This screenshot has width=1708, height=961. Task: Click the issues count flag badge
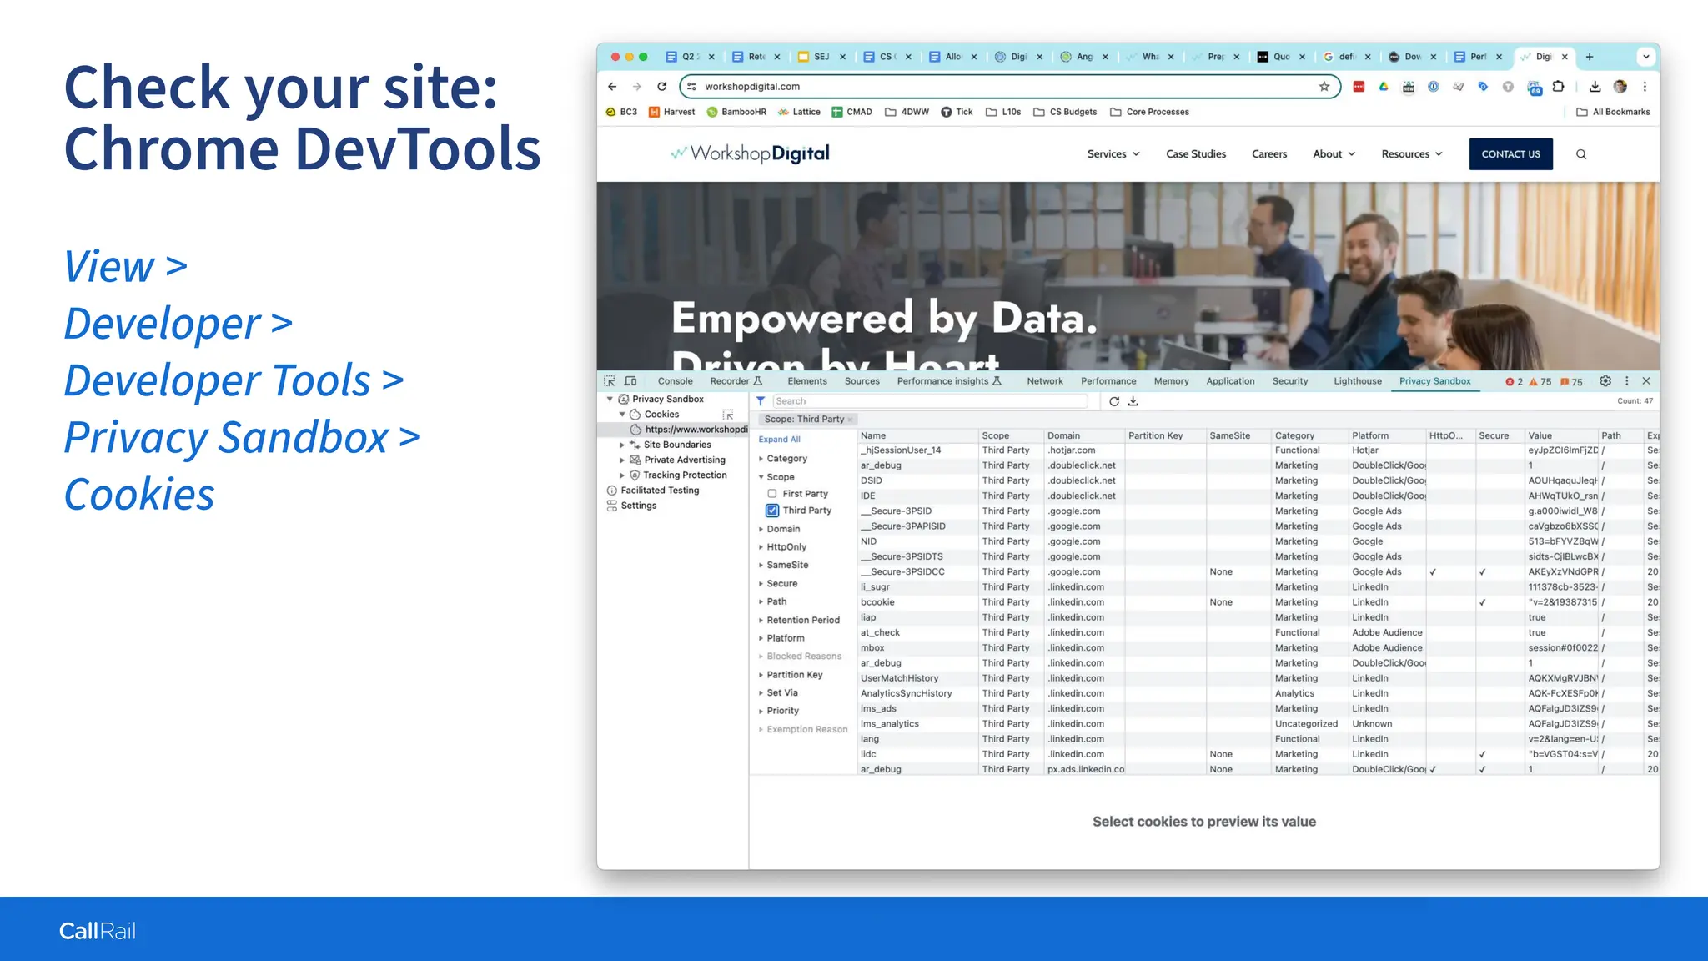tap(1571, 382)
